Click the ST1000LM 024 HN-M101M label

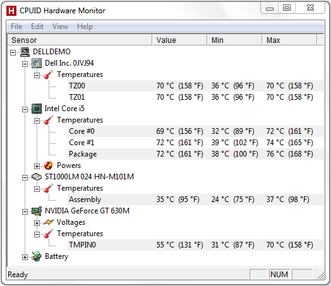(89, 177)
